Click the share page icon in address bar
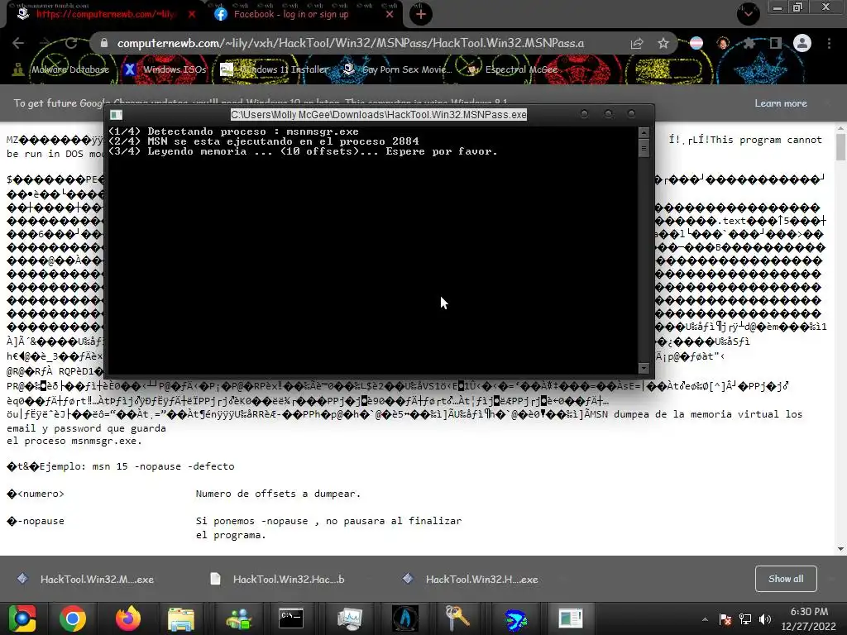The height and width of the screenshot is (635, 847). click(x=637, y=43)
